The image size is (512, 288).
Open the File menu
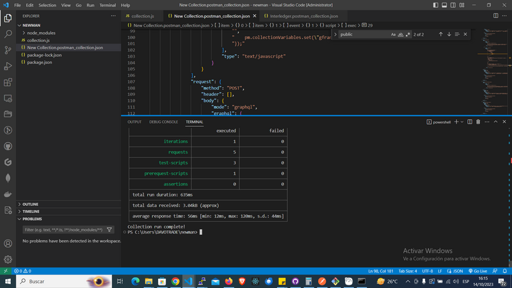[18, 5]
